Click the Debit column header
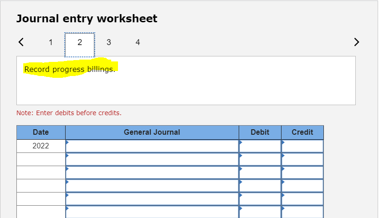The width and height of the screenshot is (379, 218). [x=260, y=132]
